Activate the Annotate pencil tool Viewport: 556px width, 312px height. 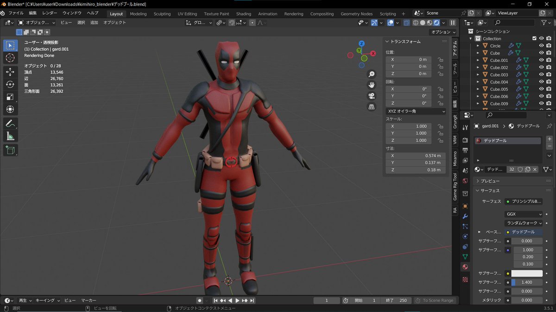click(x=10, y=123)
